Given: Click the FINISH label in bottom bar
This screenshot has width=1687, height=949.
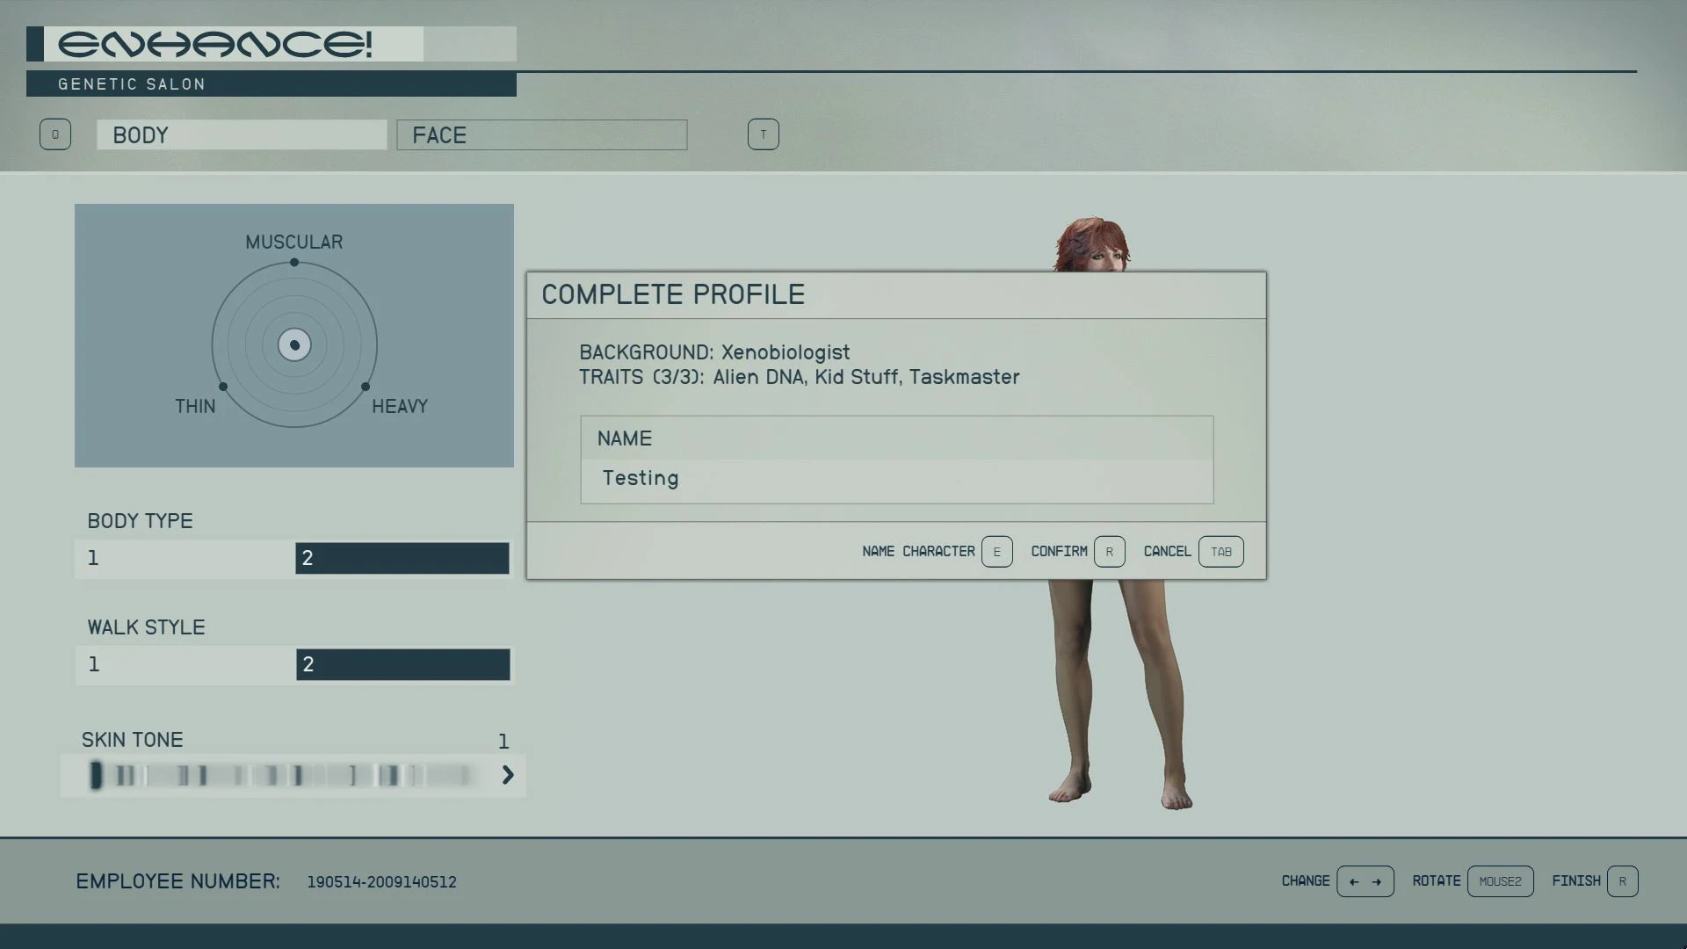Looking at the screenshot, I should [1576, 881].
